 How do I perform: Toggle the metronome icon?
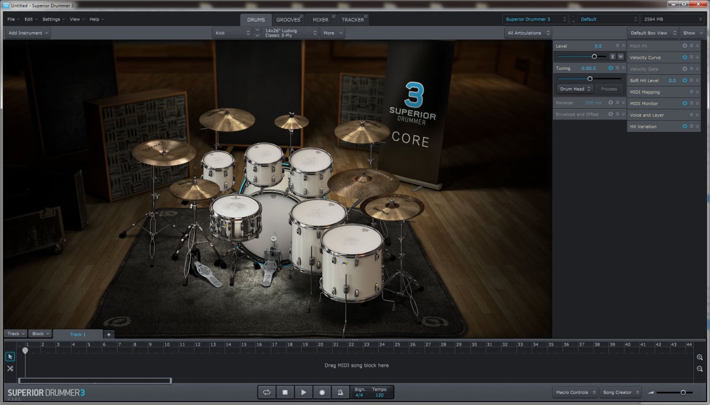(x=340, y=392)
